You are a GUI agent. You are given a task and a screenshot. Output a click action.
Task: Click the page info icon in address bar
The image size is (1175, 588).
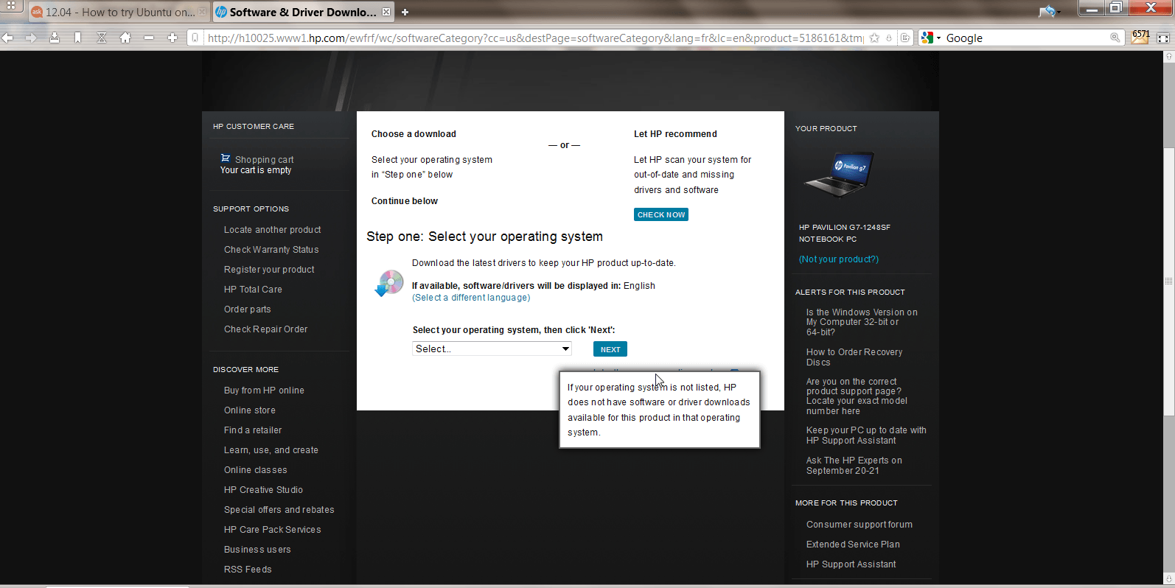(195, 38)
